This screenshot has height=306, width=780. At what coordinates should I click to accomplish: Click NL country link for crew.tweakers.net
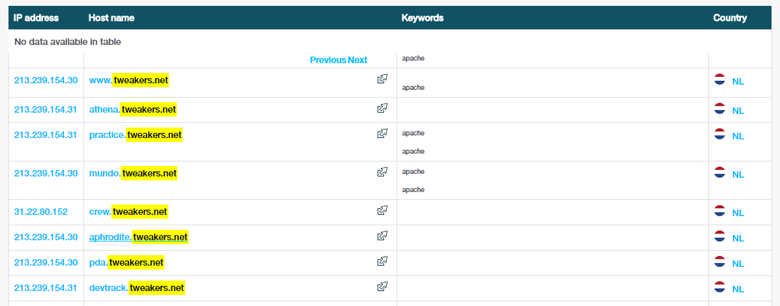click(738, 213)
